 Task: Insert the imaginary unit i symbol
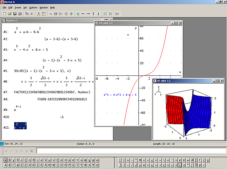coord(180,165)
